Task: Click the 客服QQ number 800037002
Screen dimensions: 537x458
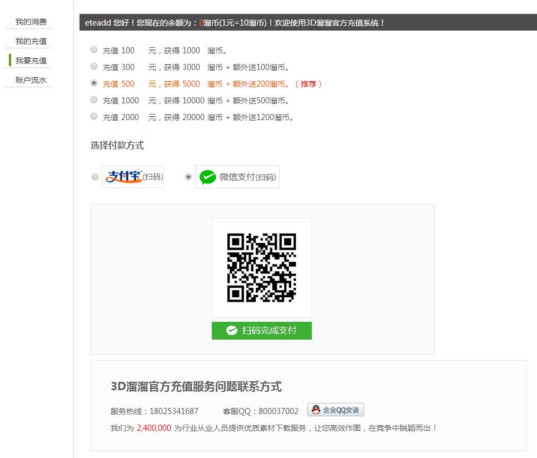Action: (279, 411)
